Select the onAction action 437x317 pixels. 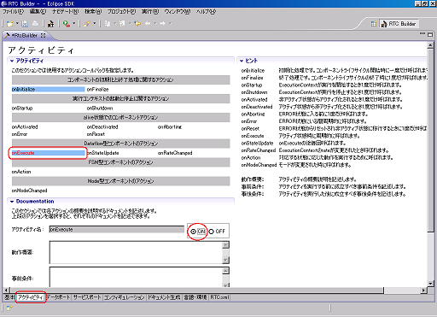pos(21,172)
